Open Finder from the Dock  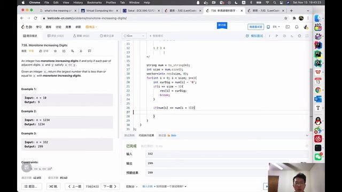318,18
